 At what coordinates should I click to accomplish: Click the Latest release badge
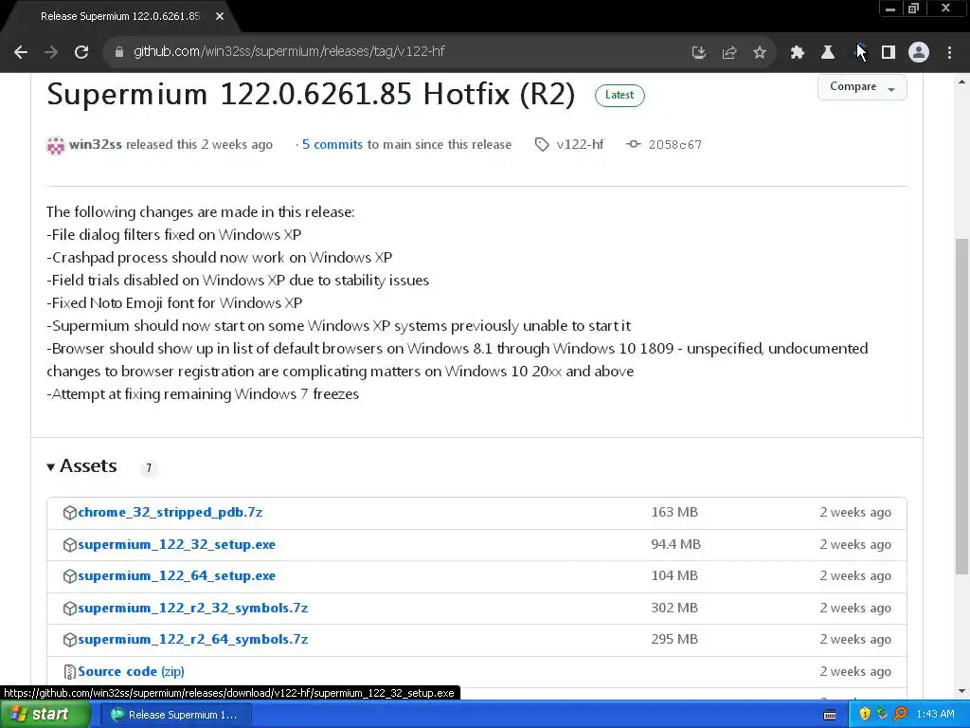[x=620, y=96]
